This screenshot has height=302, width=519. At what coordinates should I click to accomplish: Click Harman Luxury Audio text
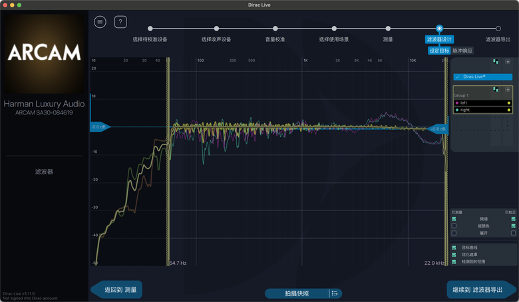pos(44,104)
